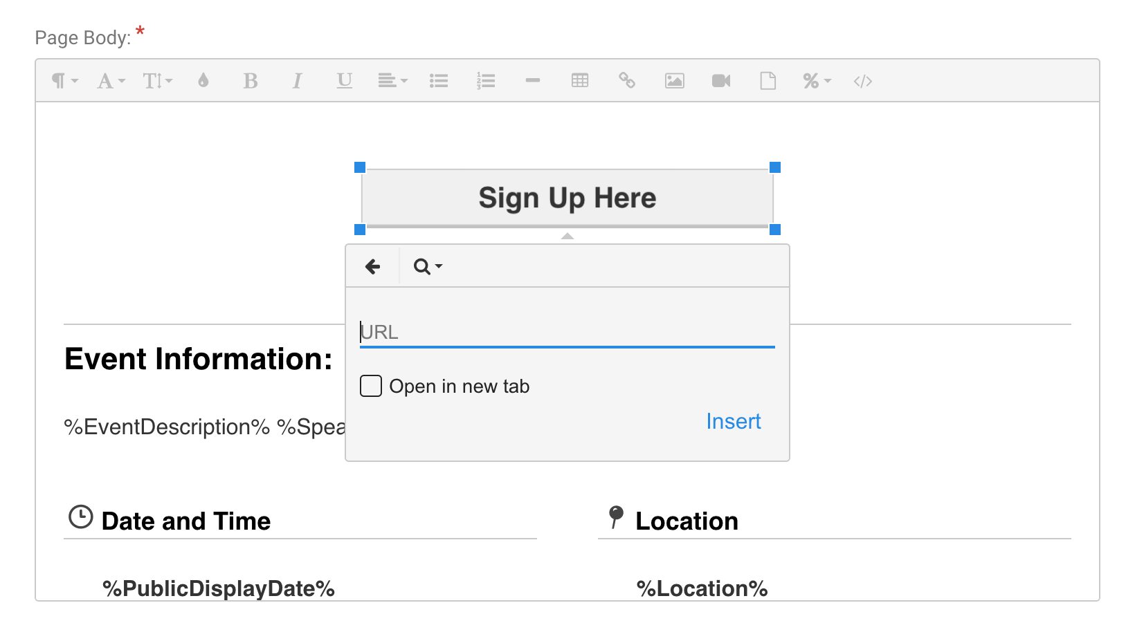This screenshot has width=1135, height=632.
Task: Open the font size dropdown
Action: pyautogui.click(x=158, y=81)
